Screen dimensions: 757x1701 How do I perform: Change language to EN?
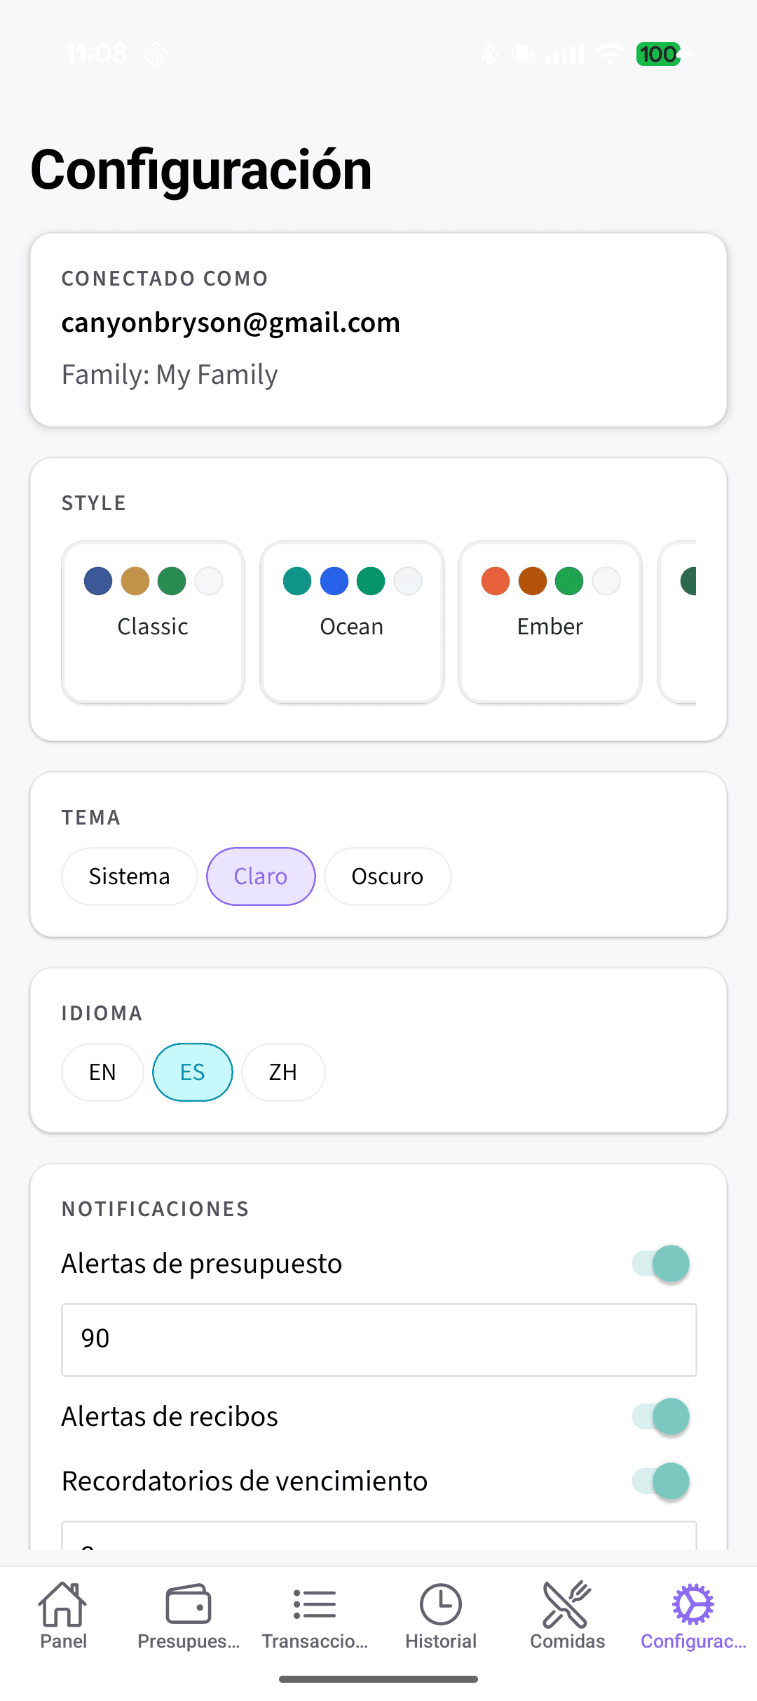(102, 1072)
